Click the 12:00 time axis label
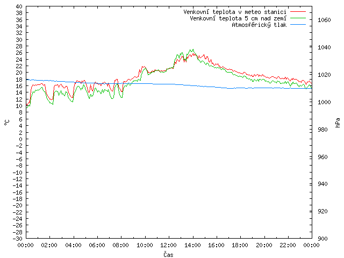 [x=168, y=245]
